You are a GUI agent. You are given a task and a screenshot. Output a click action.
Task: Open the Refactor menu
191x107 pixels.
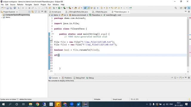[20, 4]
